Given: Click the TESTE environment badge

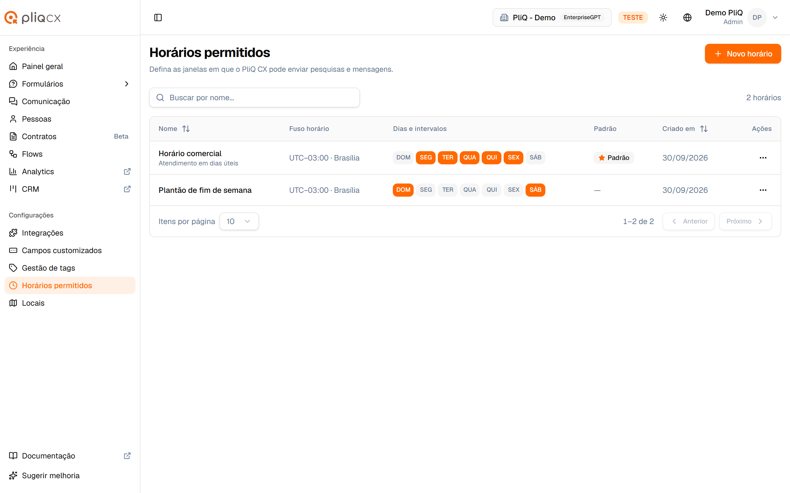Looking at the screenshot, I should (633, 18).
